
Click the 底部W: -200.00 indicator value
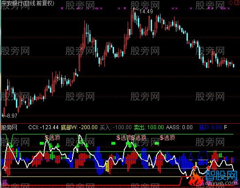pos(79,127)
